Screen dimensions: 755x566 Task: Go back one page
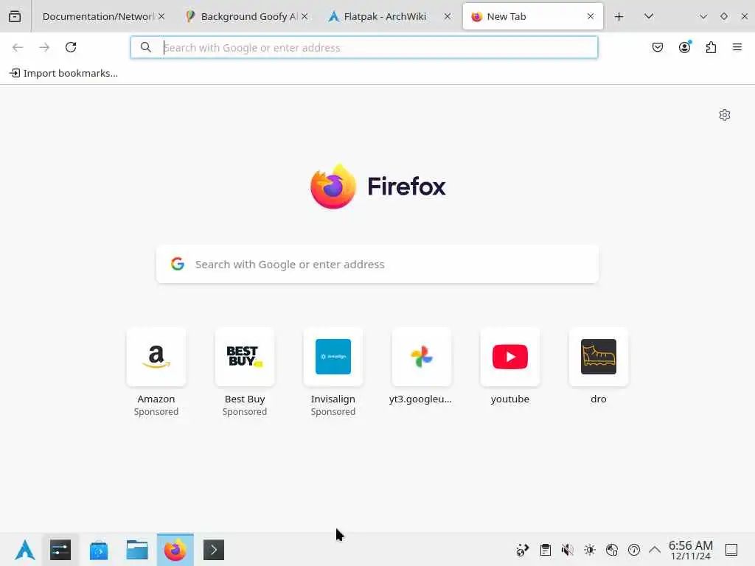coord(18,47)
